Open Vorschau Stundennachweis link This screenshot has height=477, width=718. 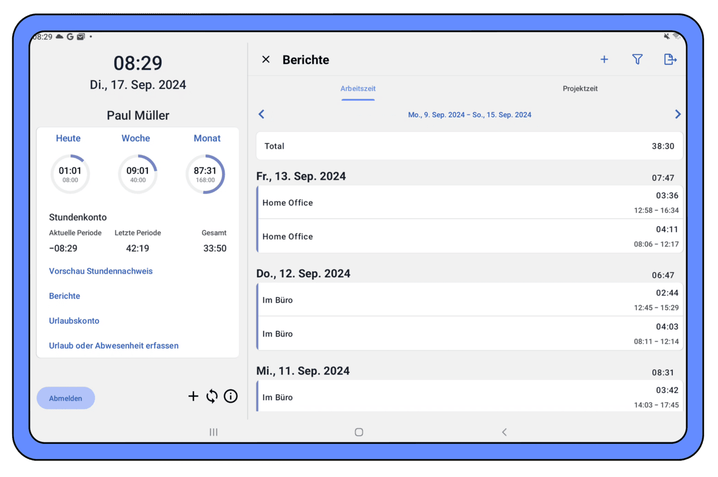coord(101,271)
